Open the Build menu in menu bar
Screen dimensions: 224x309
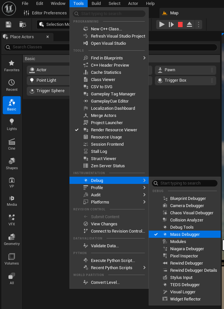click(96, 4)
